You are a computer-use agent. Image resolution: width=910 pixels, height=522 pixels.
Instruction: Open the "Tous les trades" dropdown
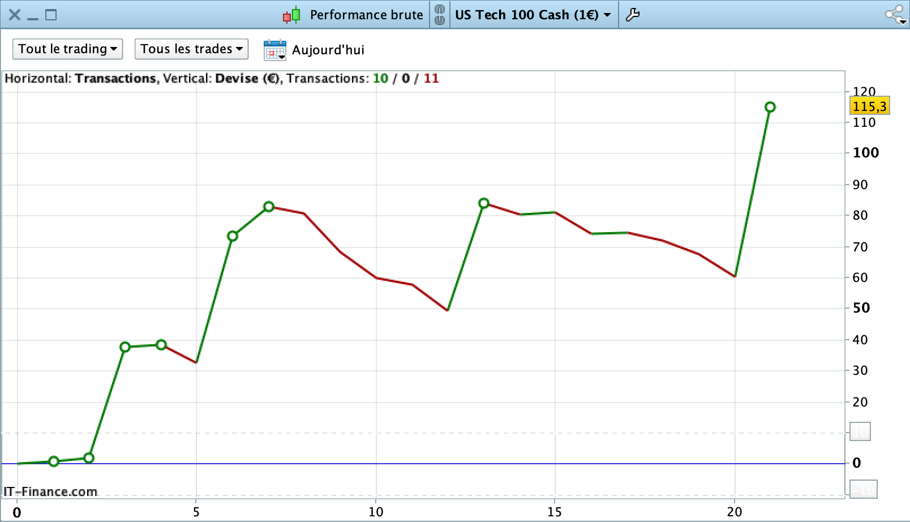(x=191, y=49)
